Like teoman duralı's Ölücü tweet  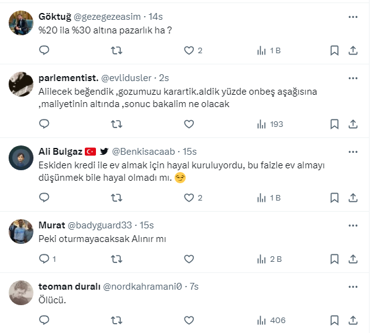pos(189,320)
